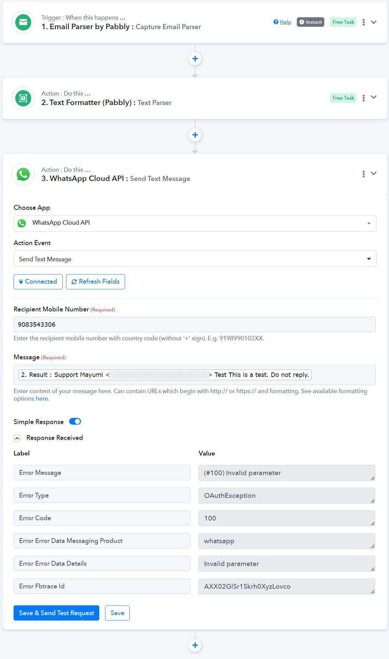Click the Recipient Mobile Number field
This screenshot has height=659, width=389.
pos(194,325)
